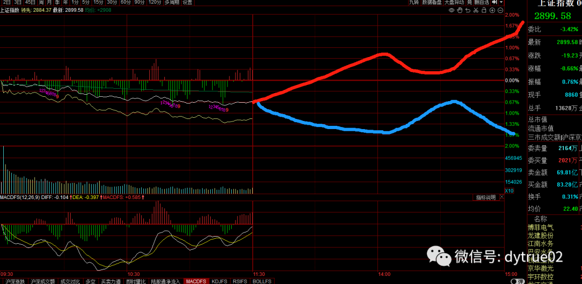
Task: Switch to the 45日 period
Action: pyautogui.click(x=30, y=2)
